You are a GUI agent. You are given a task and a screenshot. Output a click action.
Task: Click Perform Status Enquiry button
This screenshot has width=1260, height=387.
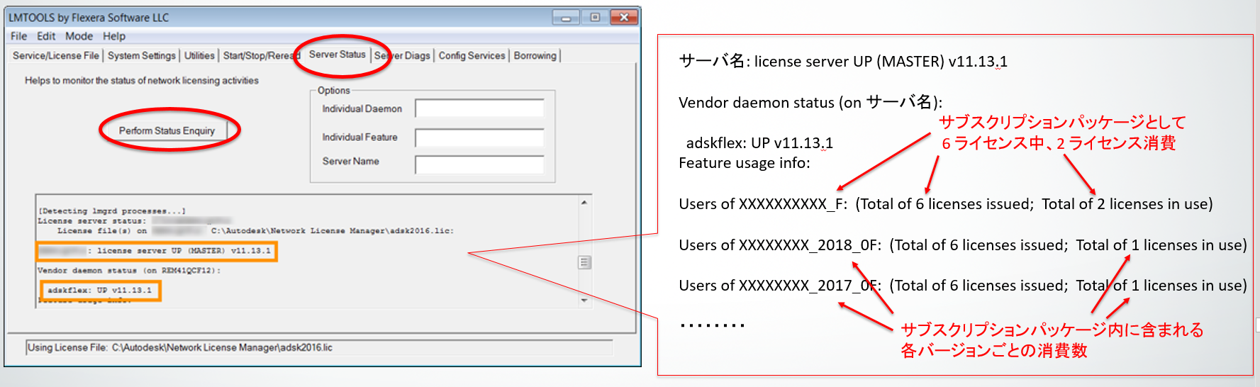tap(167, 130)
